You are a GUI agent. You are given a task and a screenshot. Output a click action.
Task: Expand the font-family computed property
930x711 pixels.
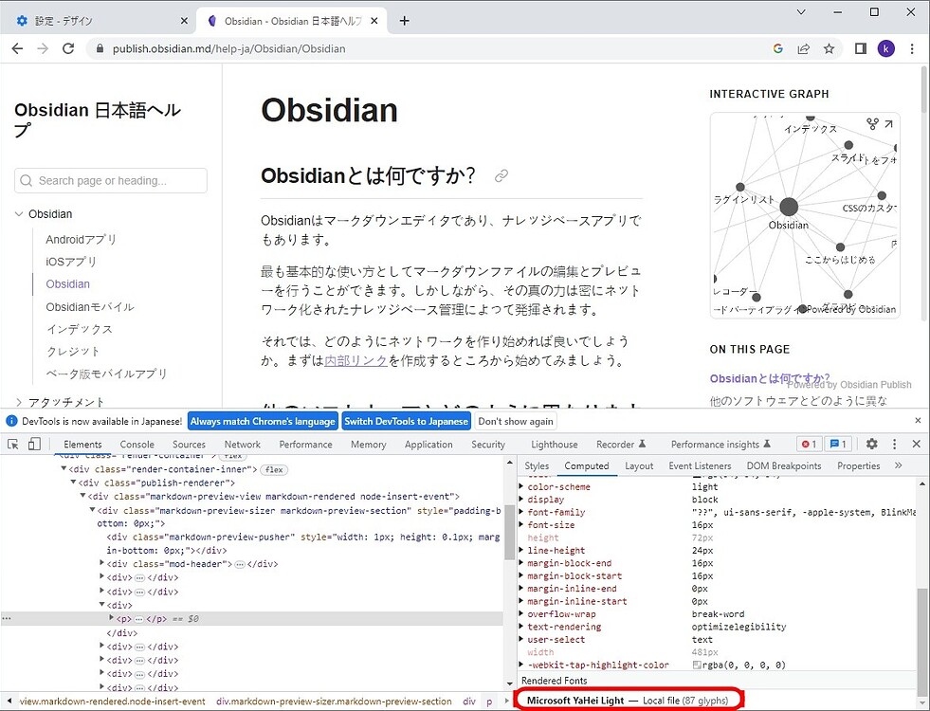click(x=521, y=512)
